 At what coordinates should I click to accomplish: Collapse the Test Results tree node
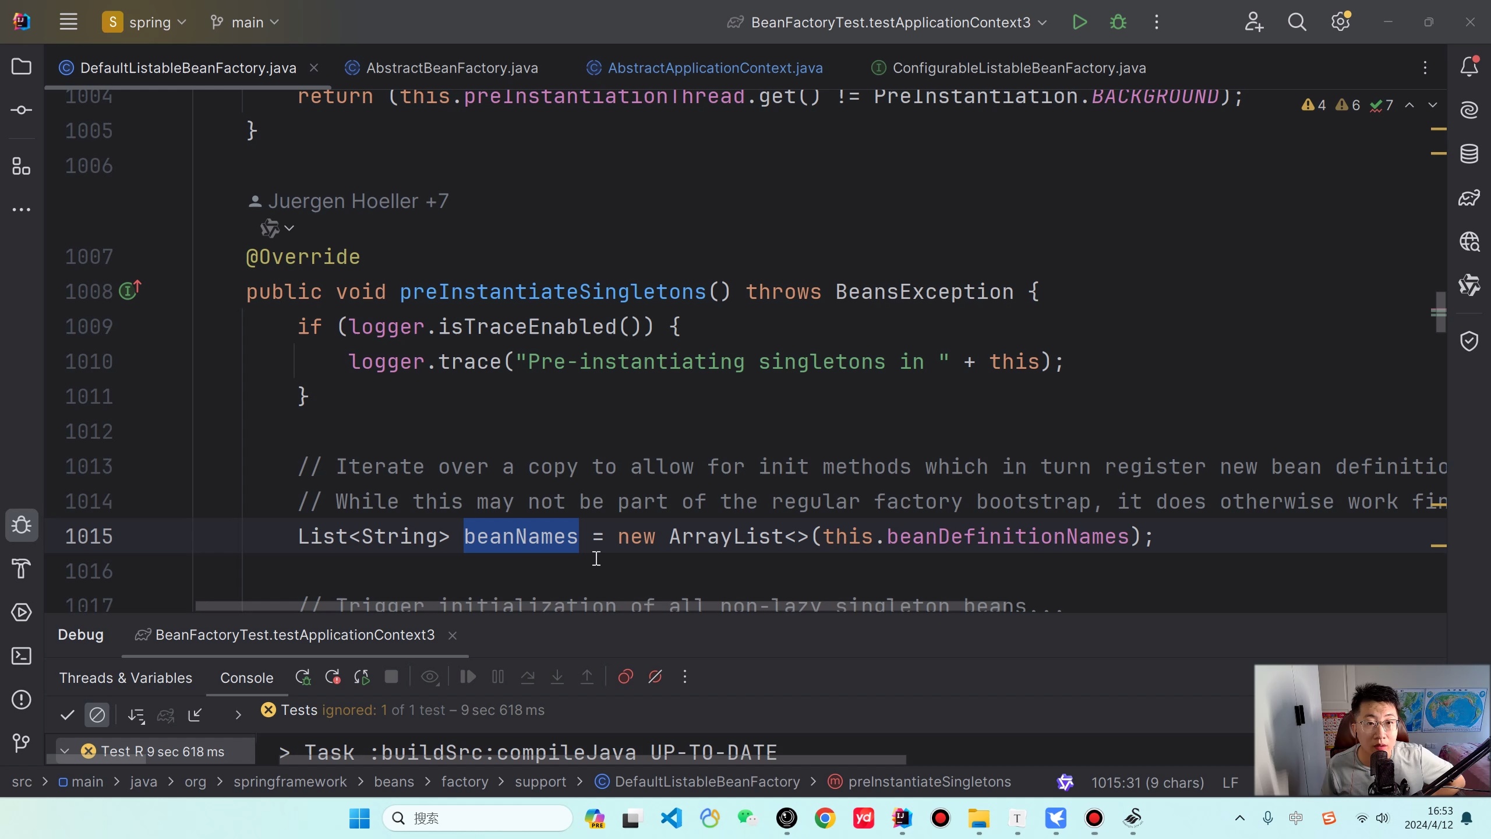(65, 751)
